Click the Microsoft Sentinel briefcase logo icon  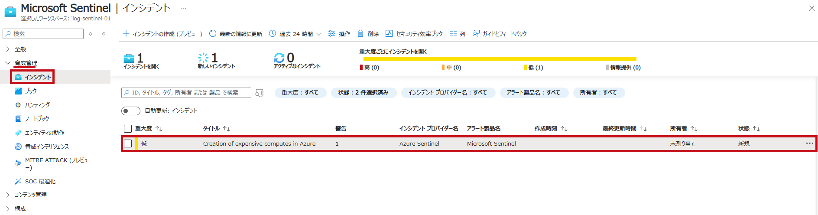(10, 11)
